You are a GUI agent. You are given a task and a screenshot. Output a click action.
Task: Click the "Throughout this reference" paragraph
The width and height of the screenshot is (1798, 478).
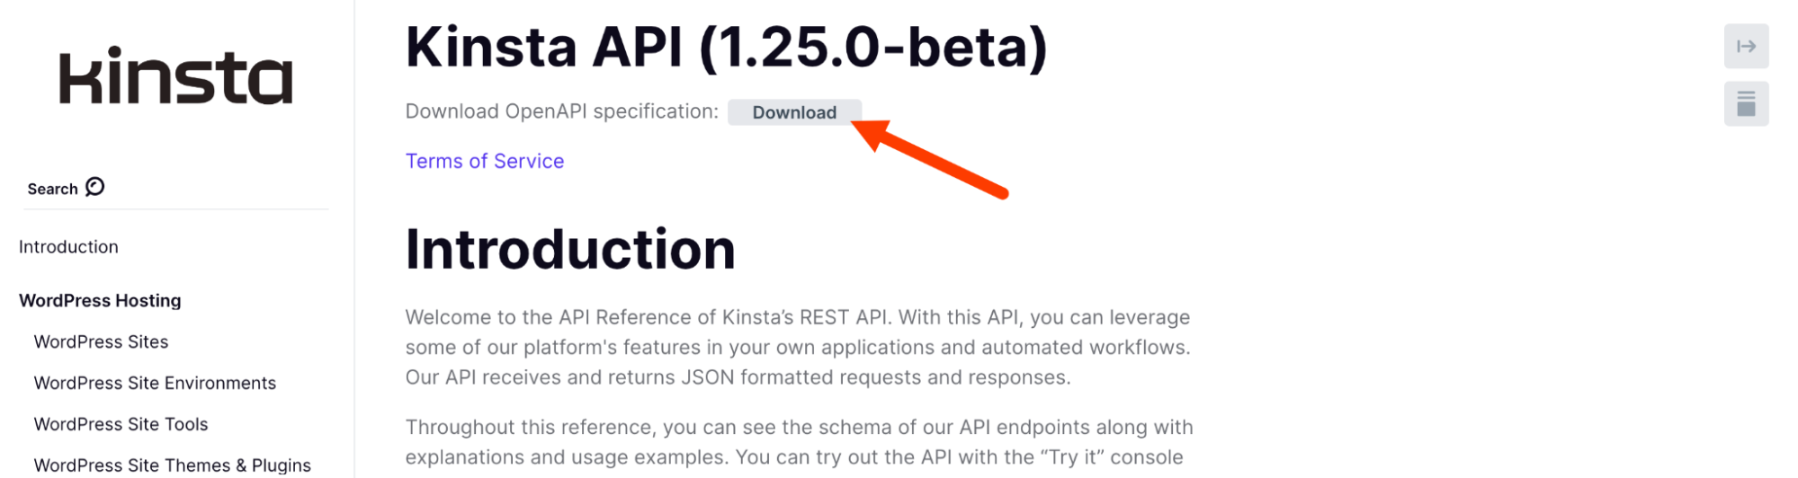pyautogui.click(x=799, y=442)
